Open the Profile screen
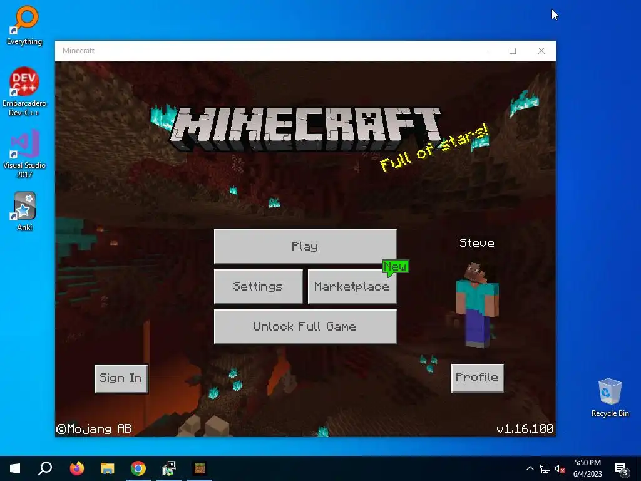Image resolution: width=641 pixels, height=481 pixels. 477,378
